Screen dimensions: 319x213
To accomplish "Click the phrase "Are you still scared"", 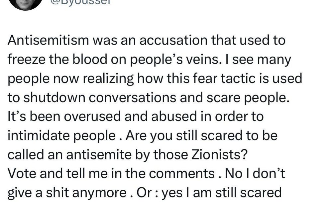I will 185,135.
